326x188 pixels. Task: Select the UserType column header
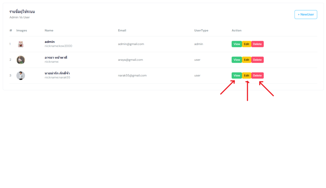pyautogui.click(x=201, y=30)
